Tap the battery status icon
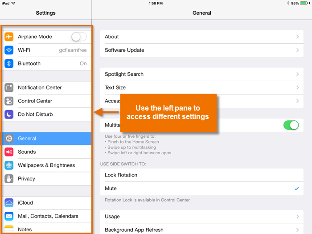 [304, 3]
